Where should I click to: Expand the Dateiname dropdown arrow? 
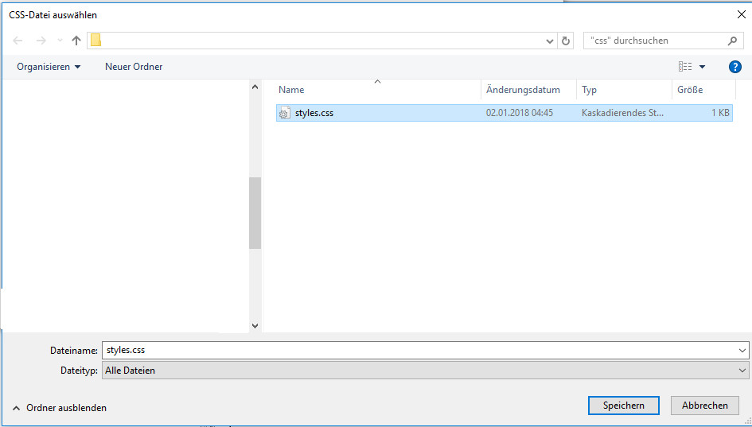pos(742,351)
